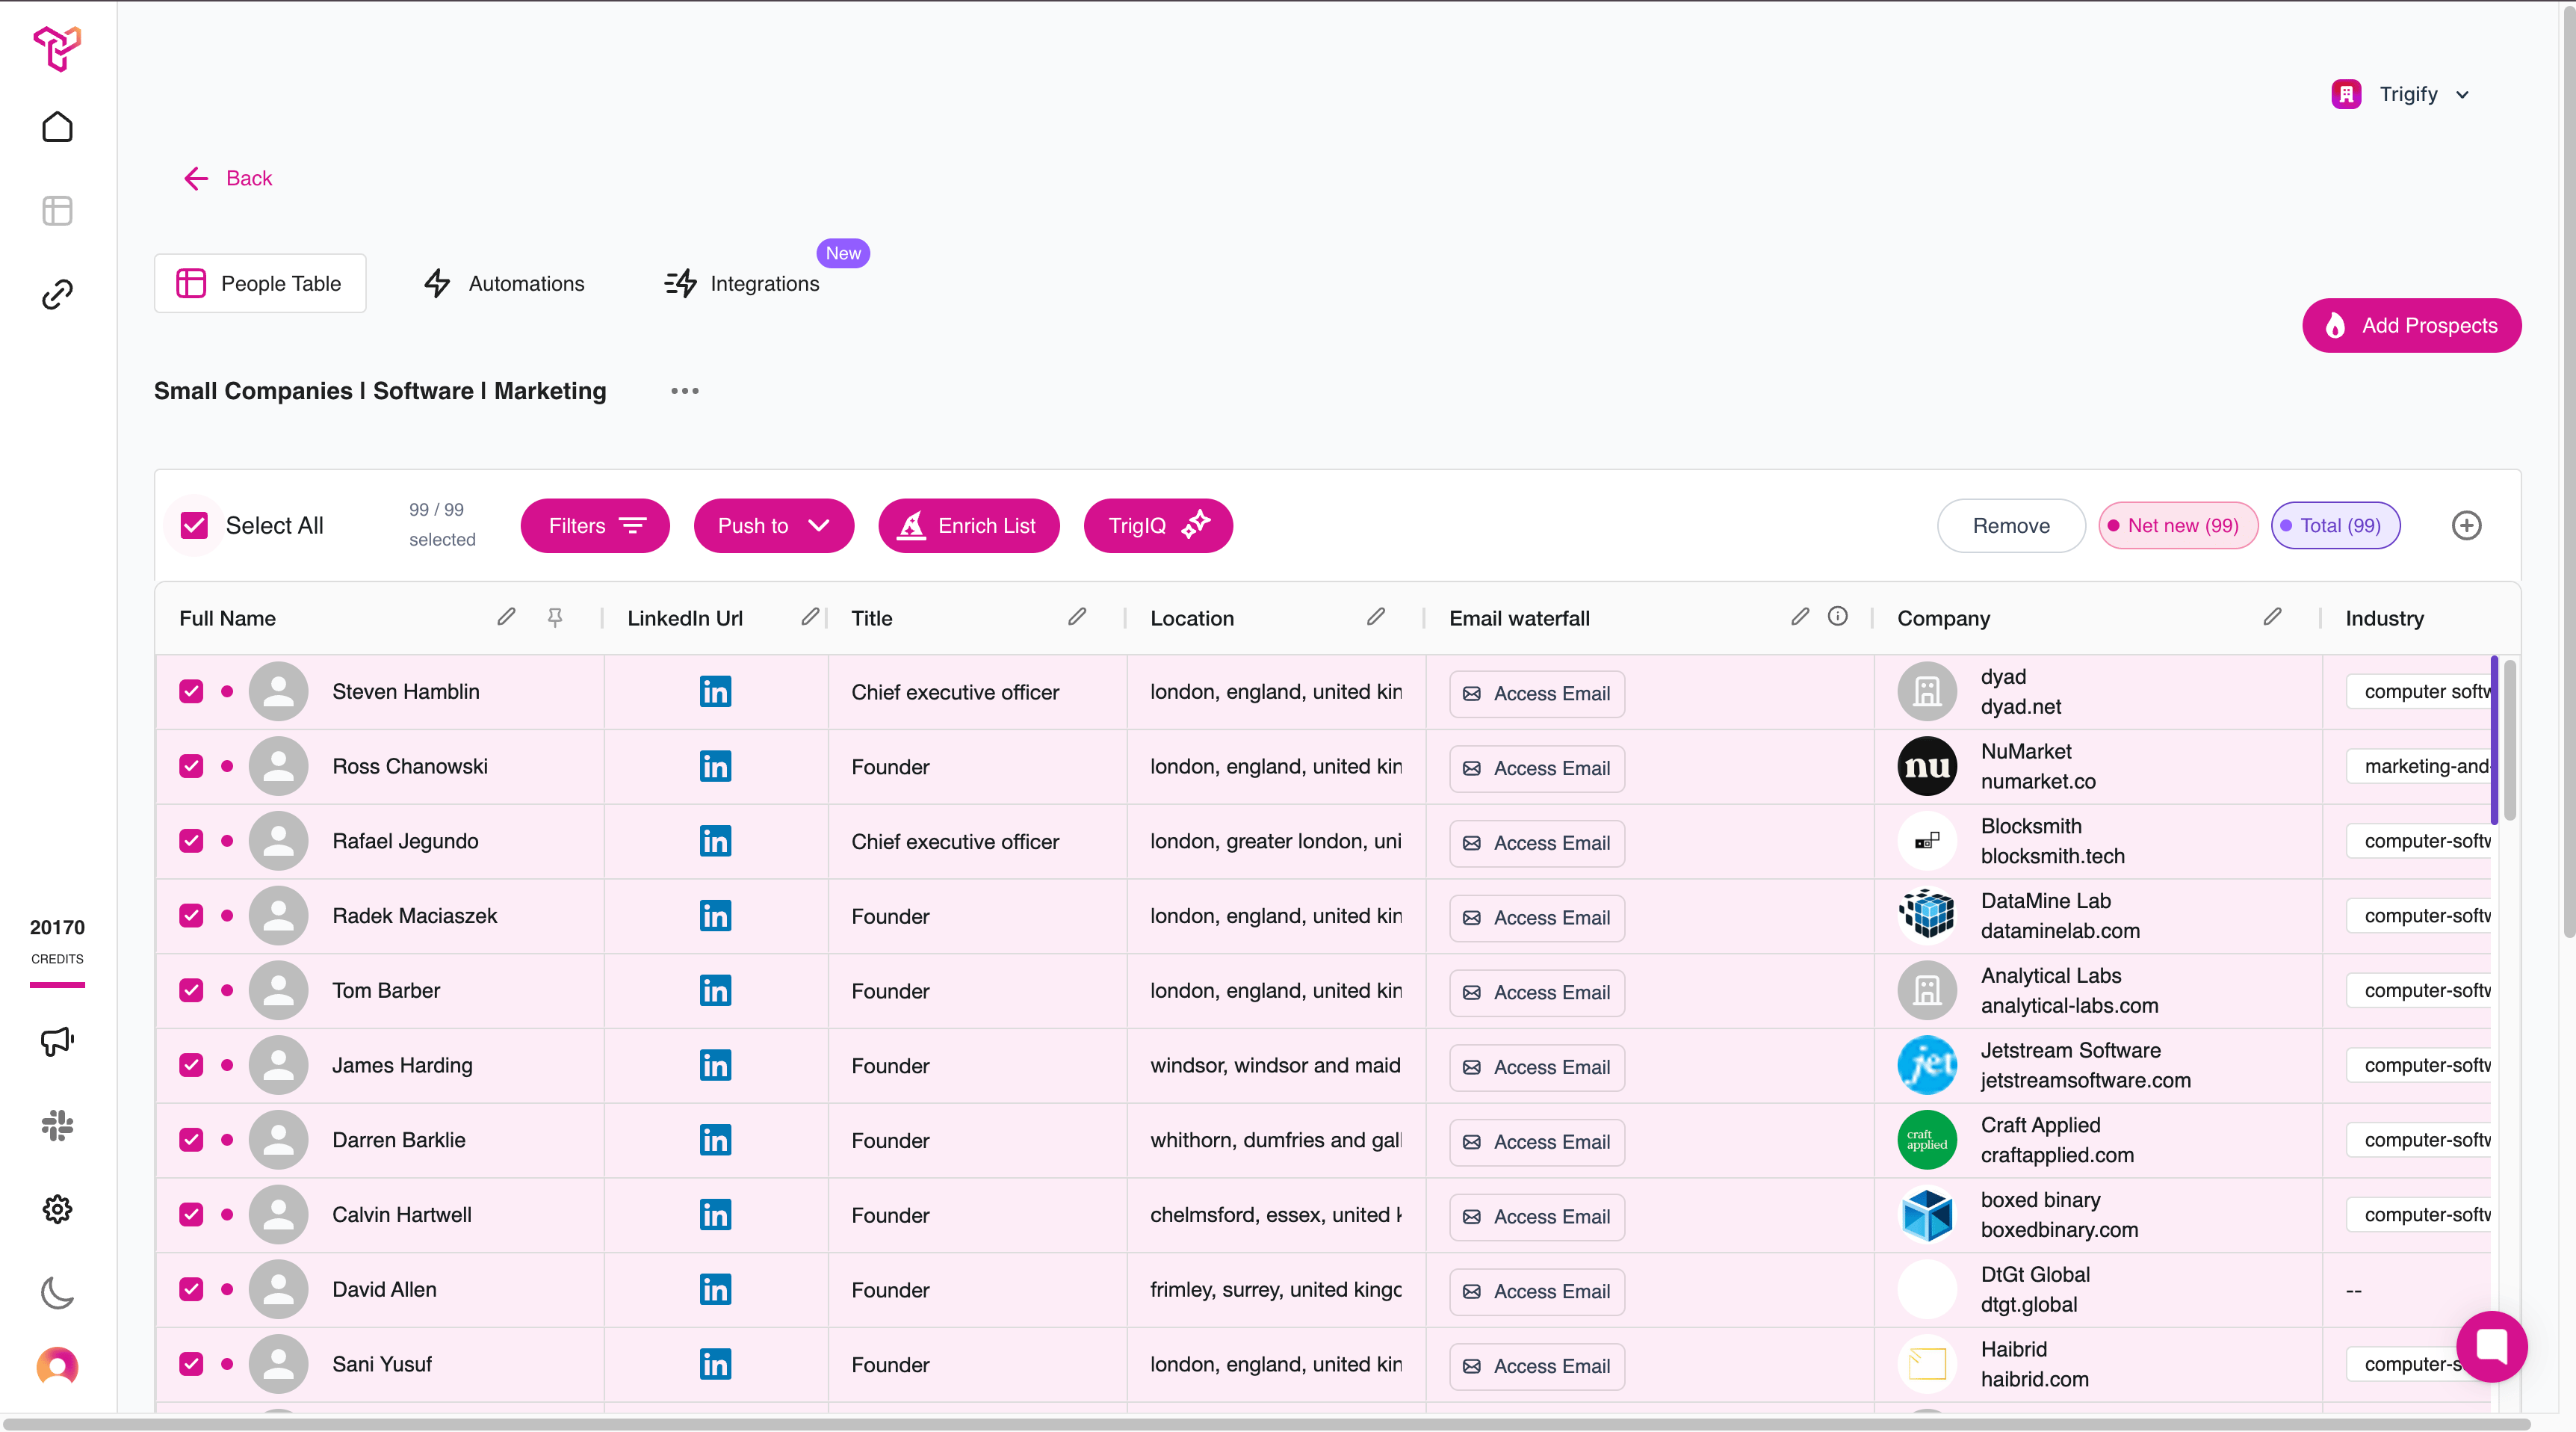Edit the LinkedIn Url column pencil

point(810,617)
